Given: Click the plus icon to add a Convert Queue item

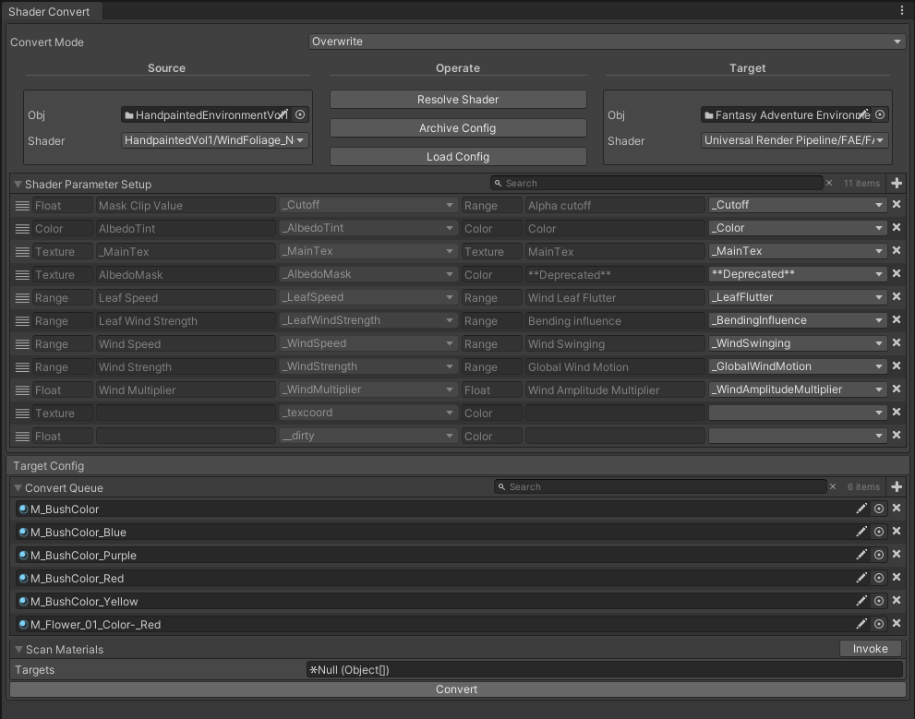Looking at the screenshot, I should click(896, 486).
